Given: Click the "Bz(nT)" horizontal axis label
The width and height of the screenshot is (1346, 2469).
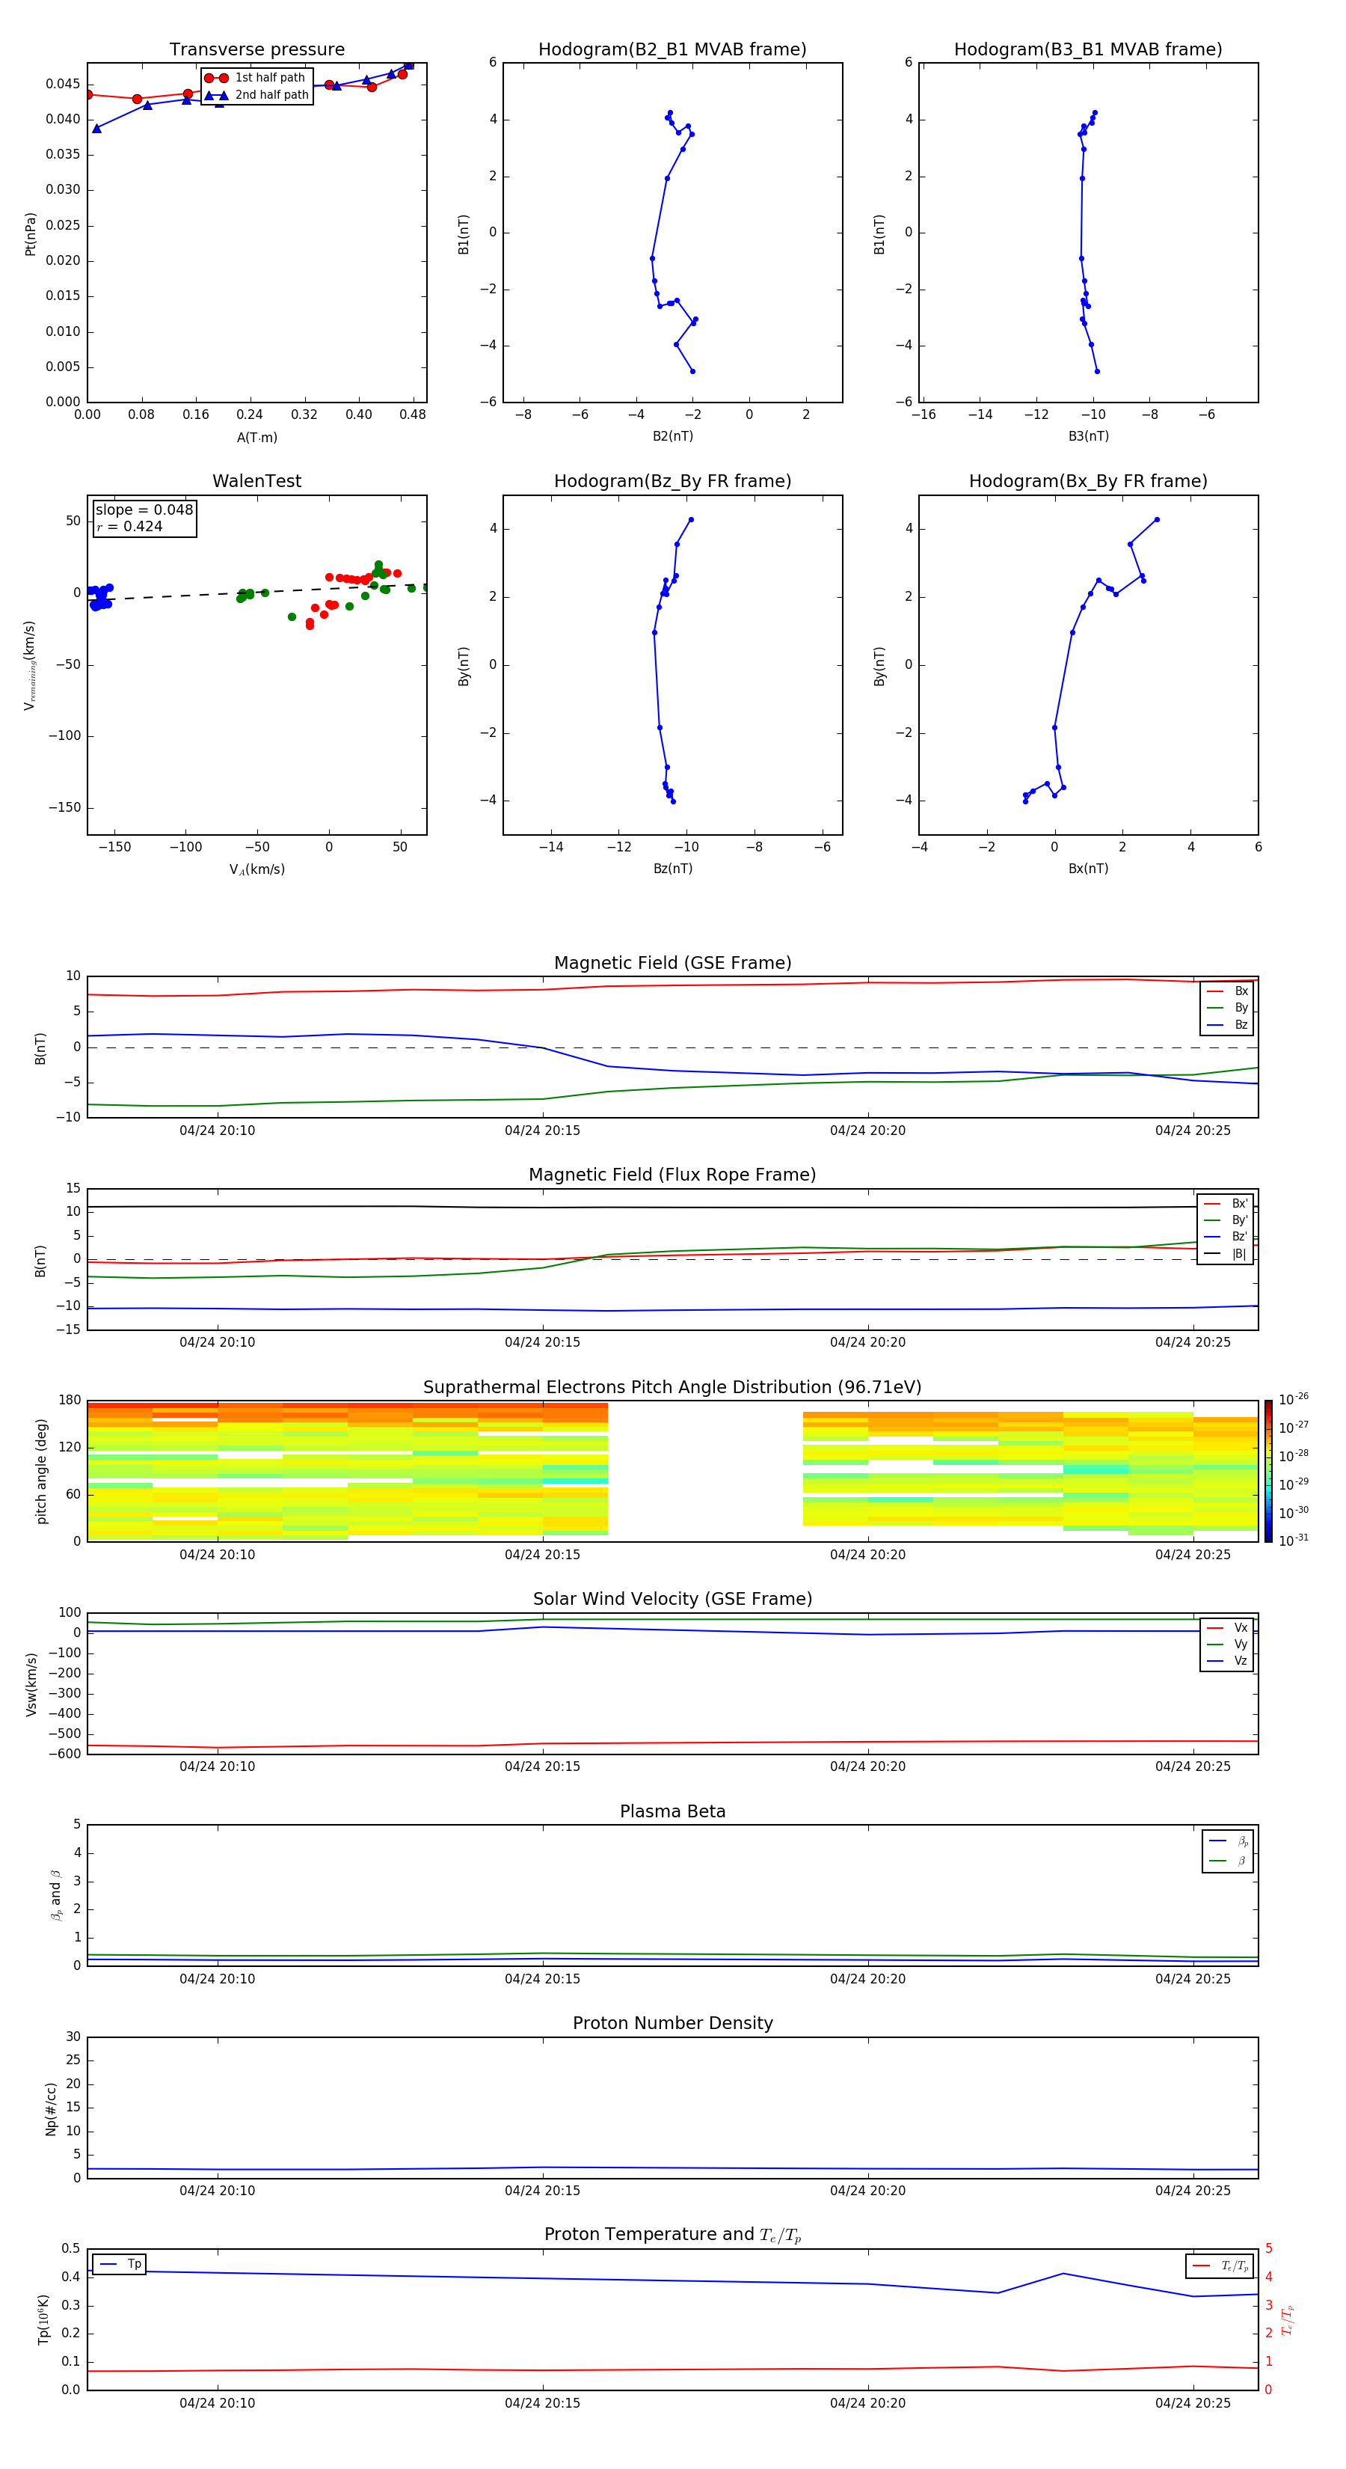Looking at the screenshot, I should [x=672, y=869].
